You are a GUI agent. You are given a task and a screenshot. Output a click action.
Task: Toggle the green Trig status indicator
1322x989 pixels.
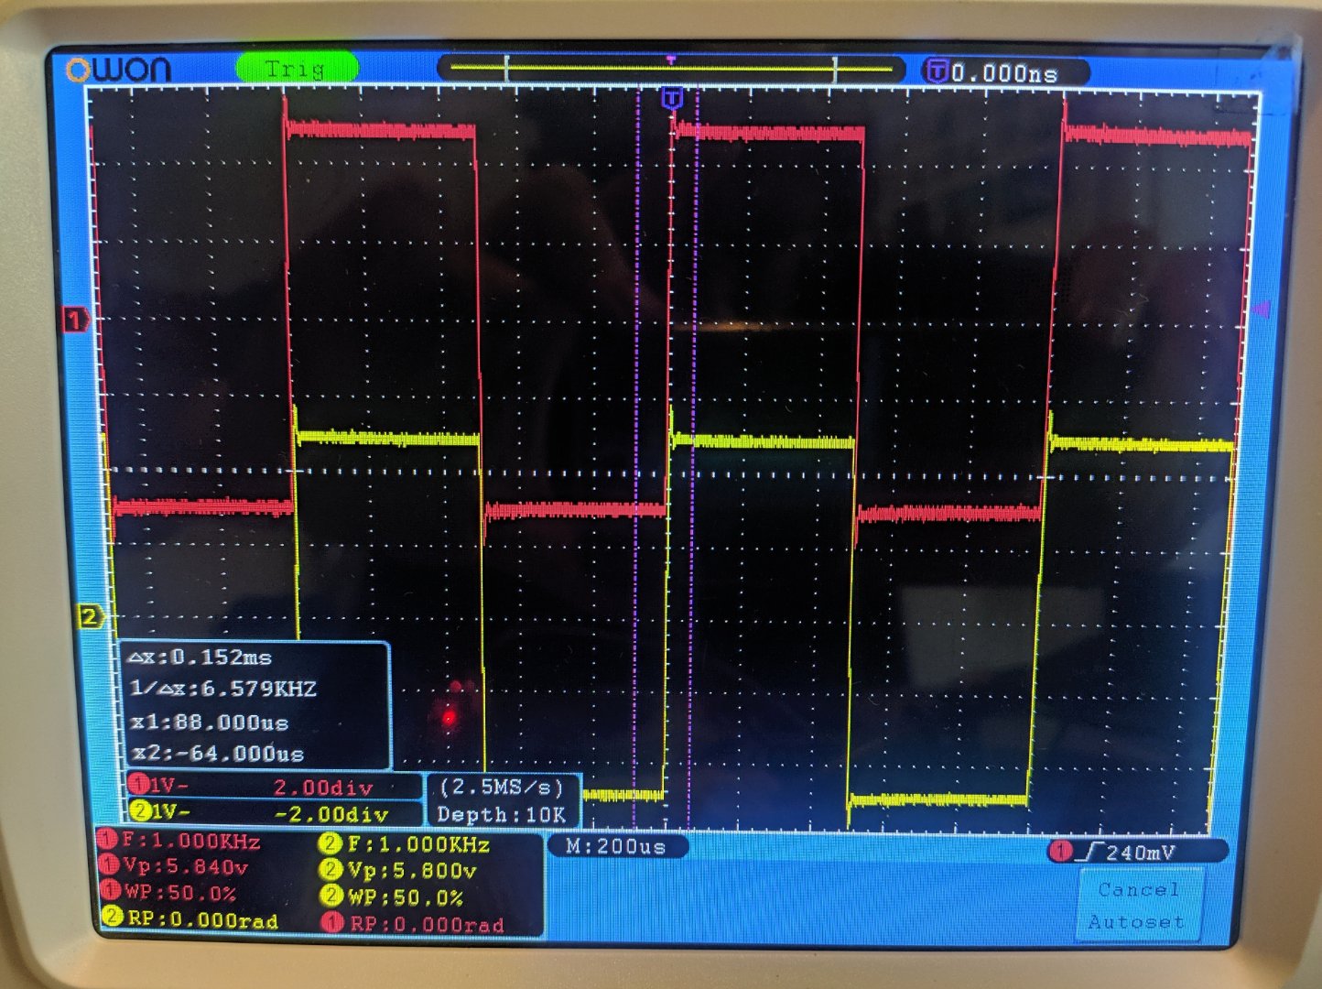(297, 69)
